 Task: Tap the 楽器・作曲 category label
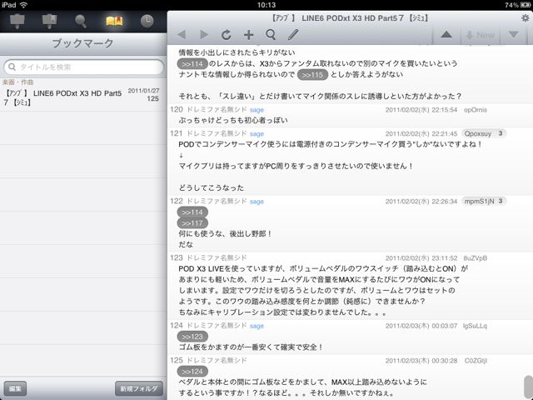click(18, 82)
